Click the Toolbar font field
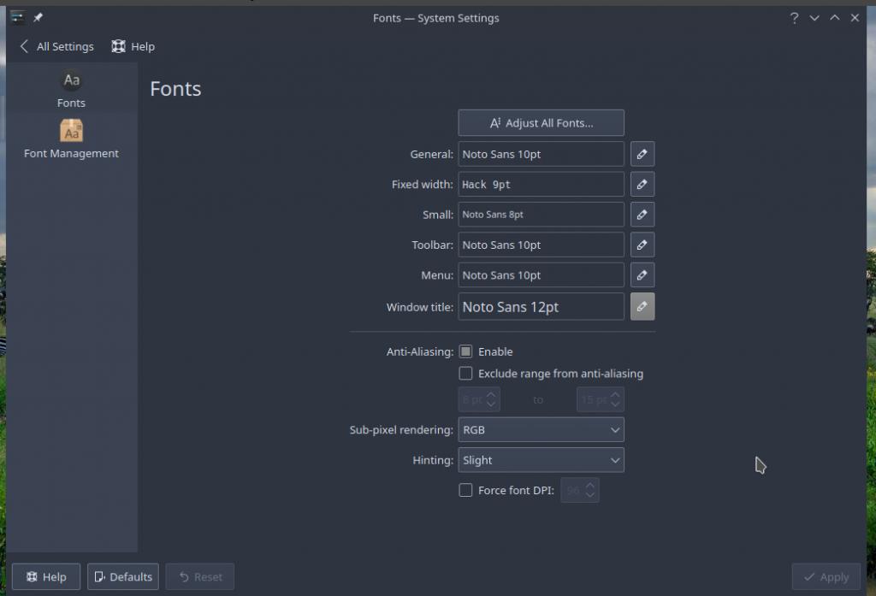 click(541, 245)
